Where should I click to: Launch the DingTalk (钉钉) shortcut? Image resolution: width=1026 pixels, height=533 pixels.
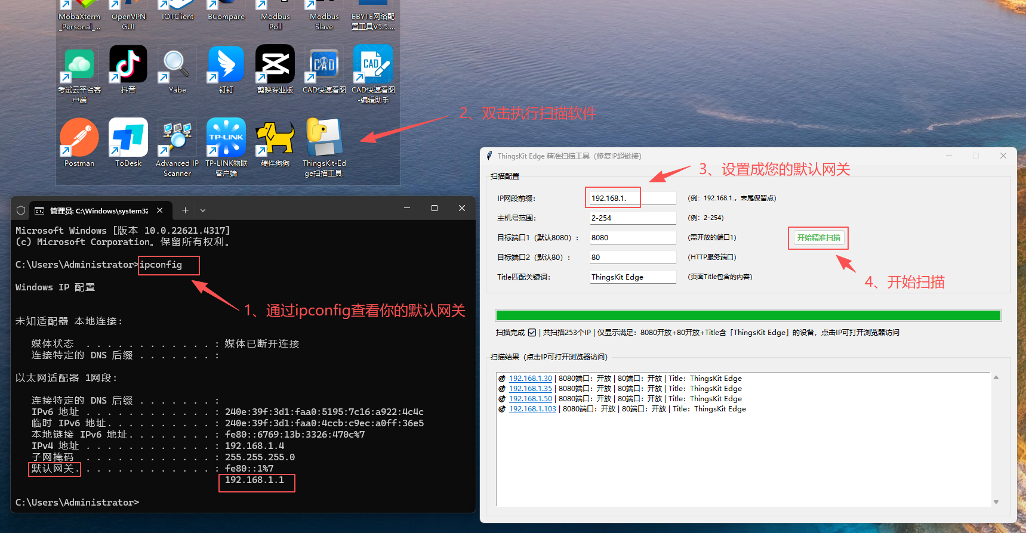pyautogui.click(x=226, y=64)
